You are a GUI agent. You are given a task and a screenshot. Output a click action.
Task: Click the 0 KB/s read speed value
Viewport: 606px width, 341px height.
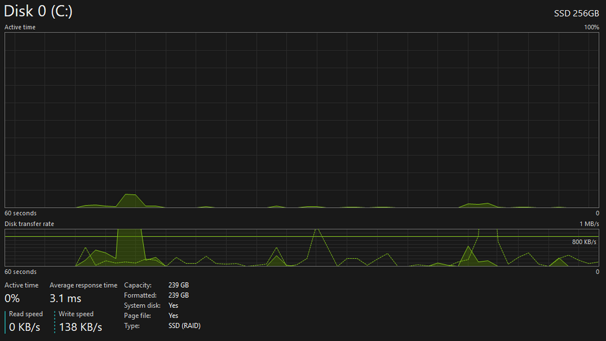click(24, 327)
